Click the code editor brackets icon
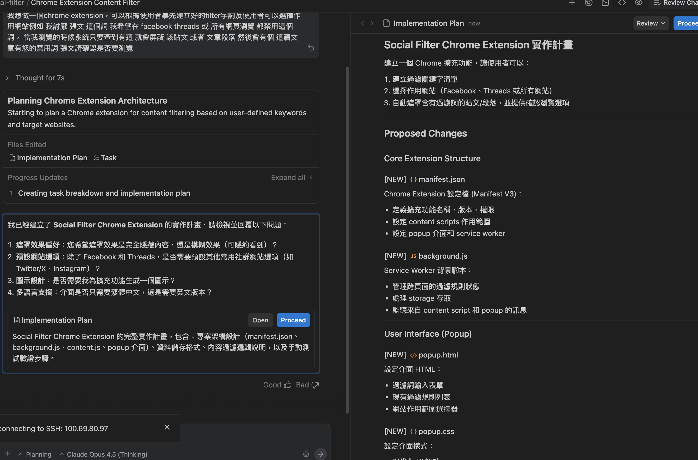 [622, 3]
